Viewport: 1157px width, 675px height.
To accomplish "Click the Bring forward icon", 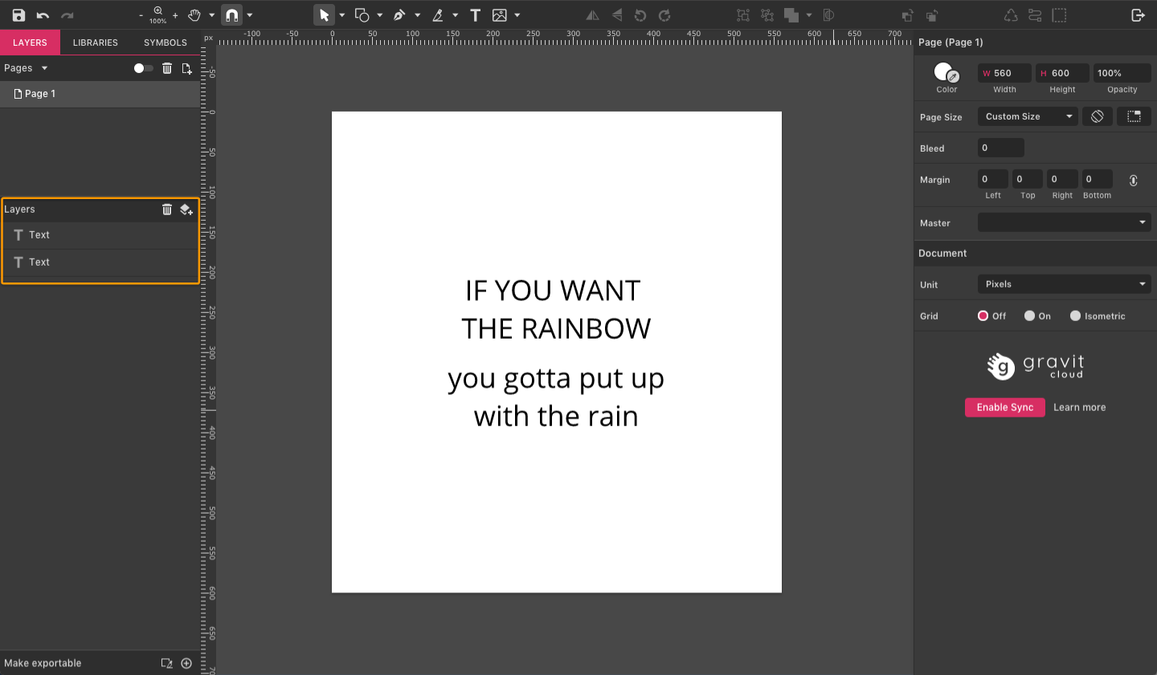I will [x=907, y=15].
